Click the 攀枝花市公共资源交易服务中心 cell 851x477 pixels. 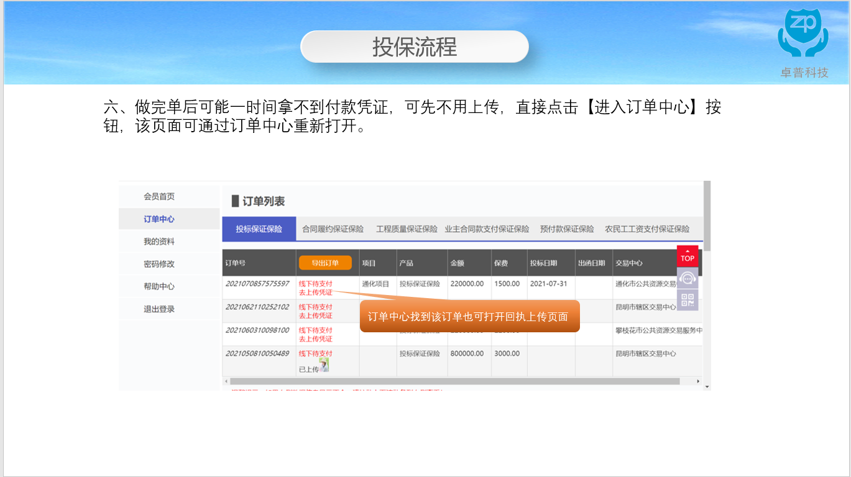pyautogui.click(x=659, y=330)
